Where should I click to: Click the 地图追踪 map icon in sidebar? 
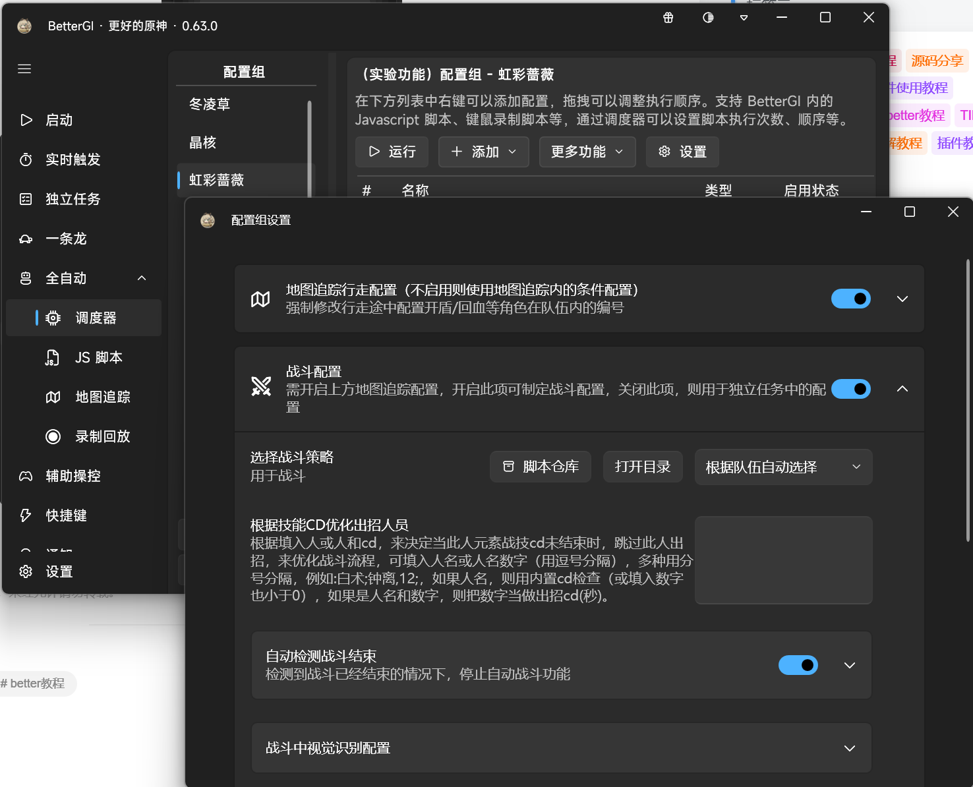pos(53,397)
